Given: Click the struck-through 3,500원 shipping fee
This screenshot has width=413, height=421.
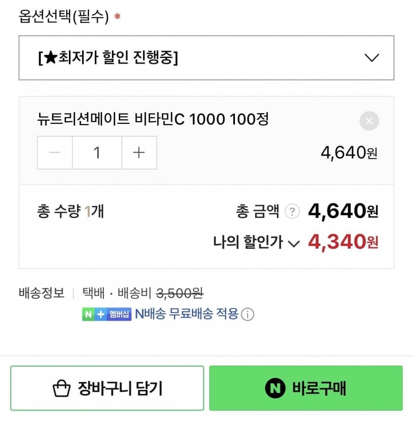Looking at the screenshot, I should pos(180,293).
